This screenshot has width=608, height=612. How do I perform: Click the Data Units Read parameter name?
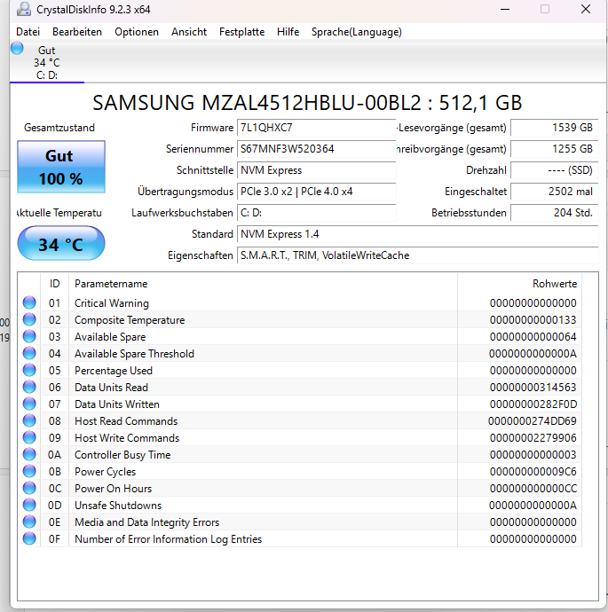[x=111, y=388]
